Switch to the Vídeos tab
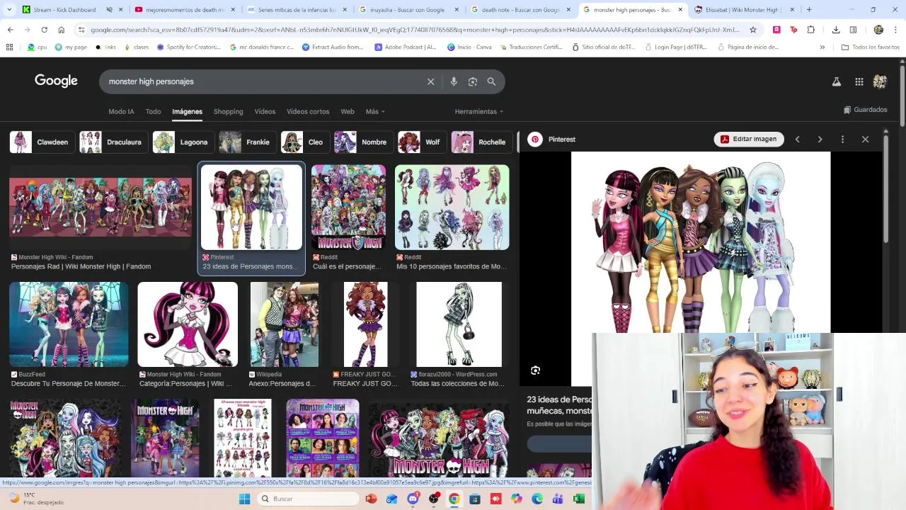Viewport: 906px width, 510px height. coord(265,112)
